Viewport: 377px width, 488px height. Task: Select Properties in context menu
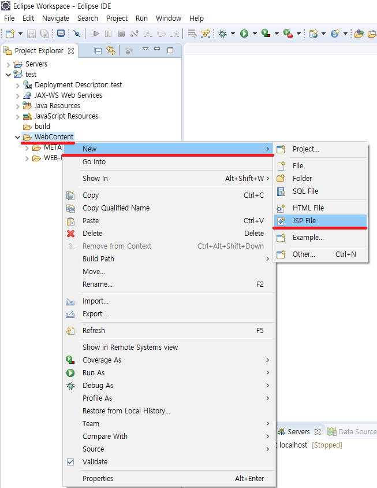pyautogui.click(x=169, y=479)
